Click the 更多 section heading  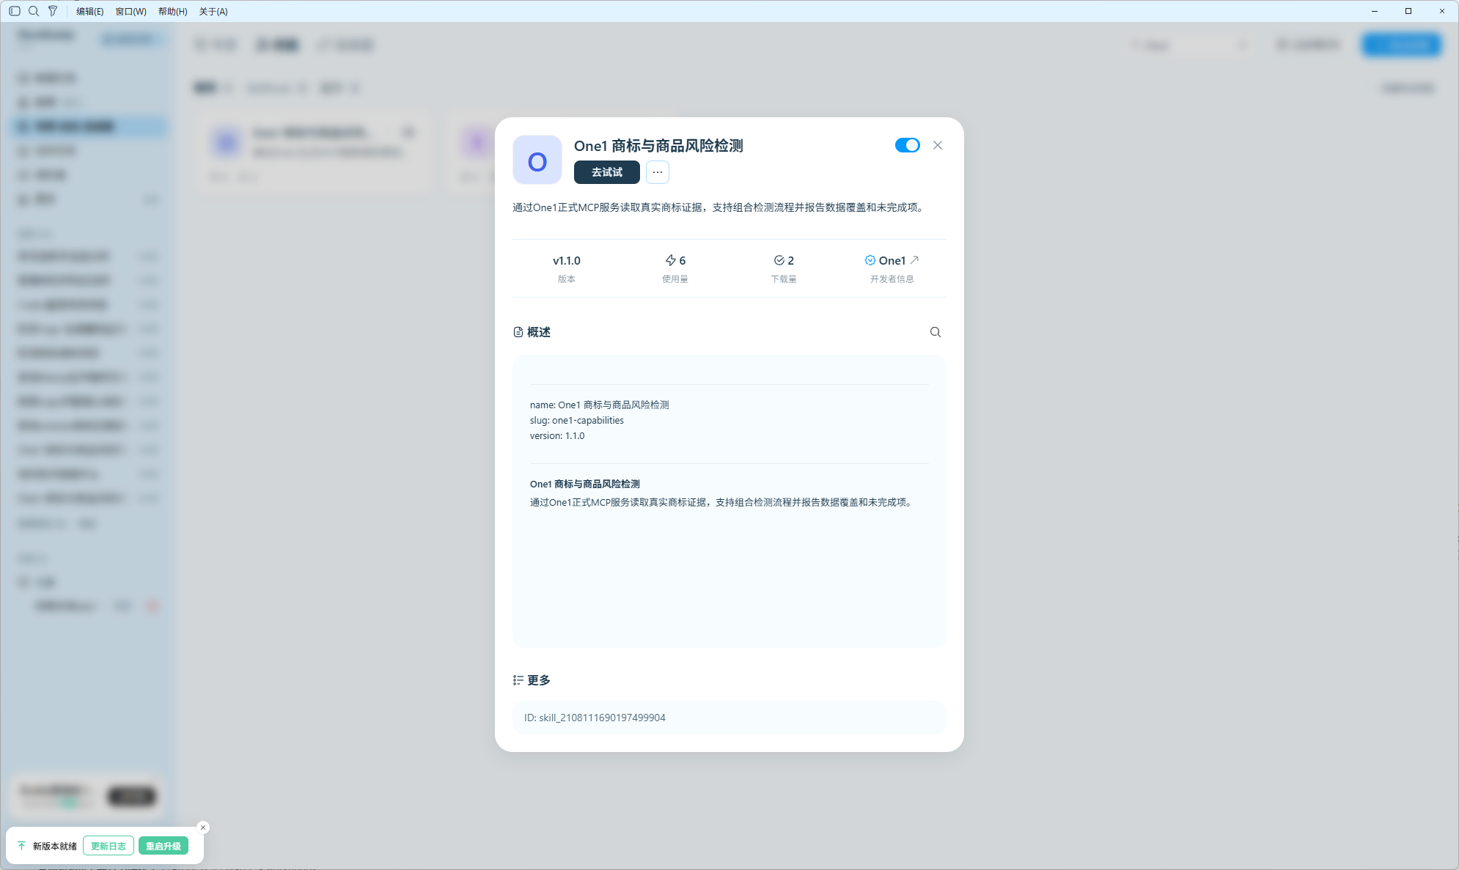pos(539,680)
